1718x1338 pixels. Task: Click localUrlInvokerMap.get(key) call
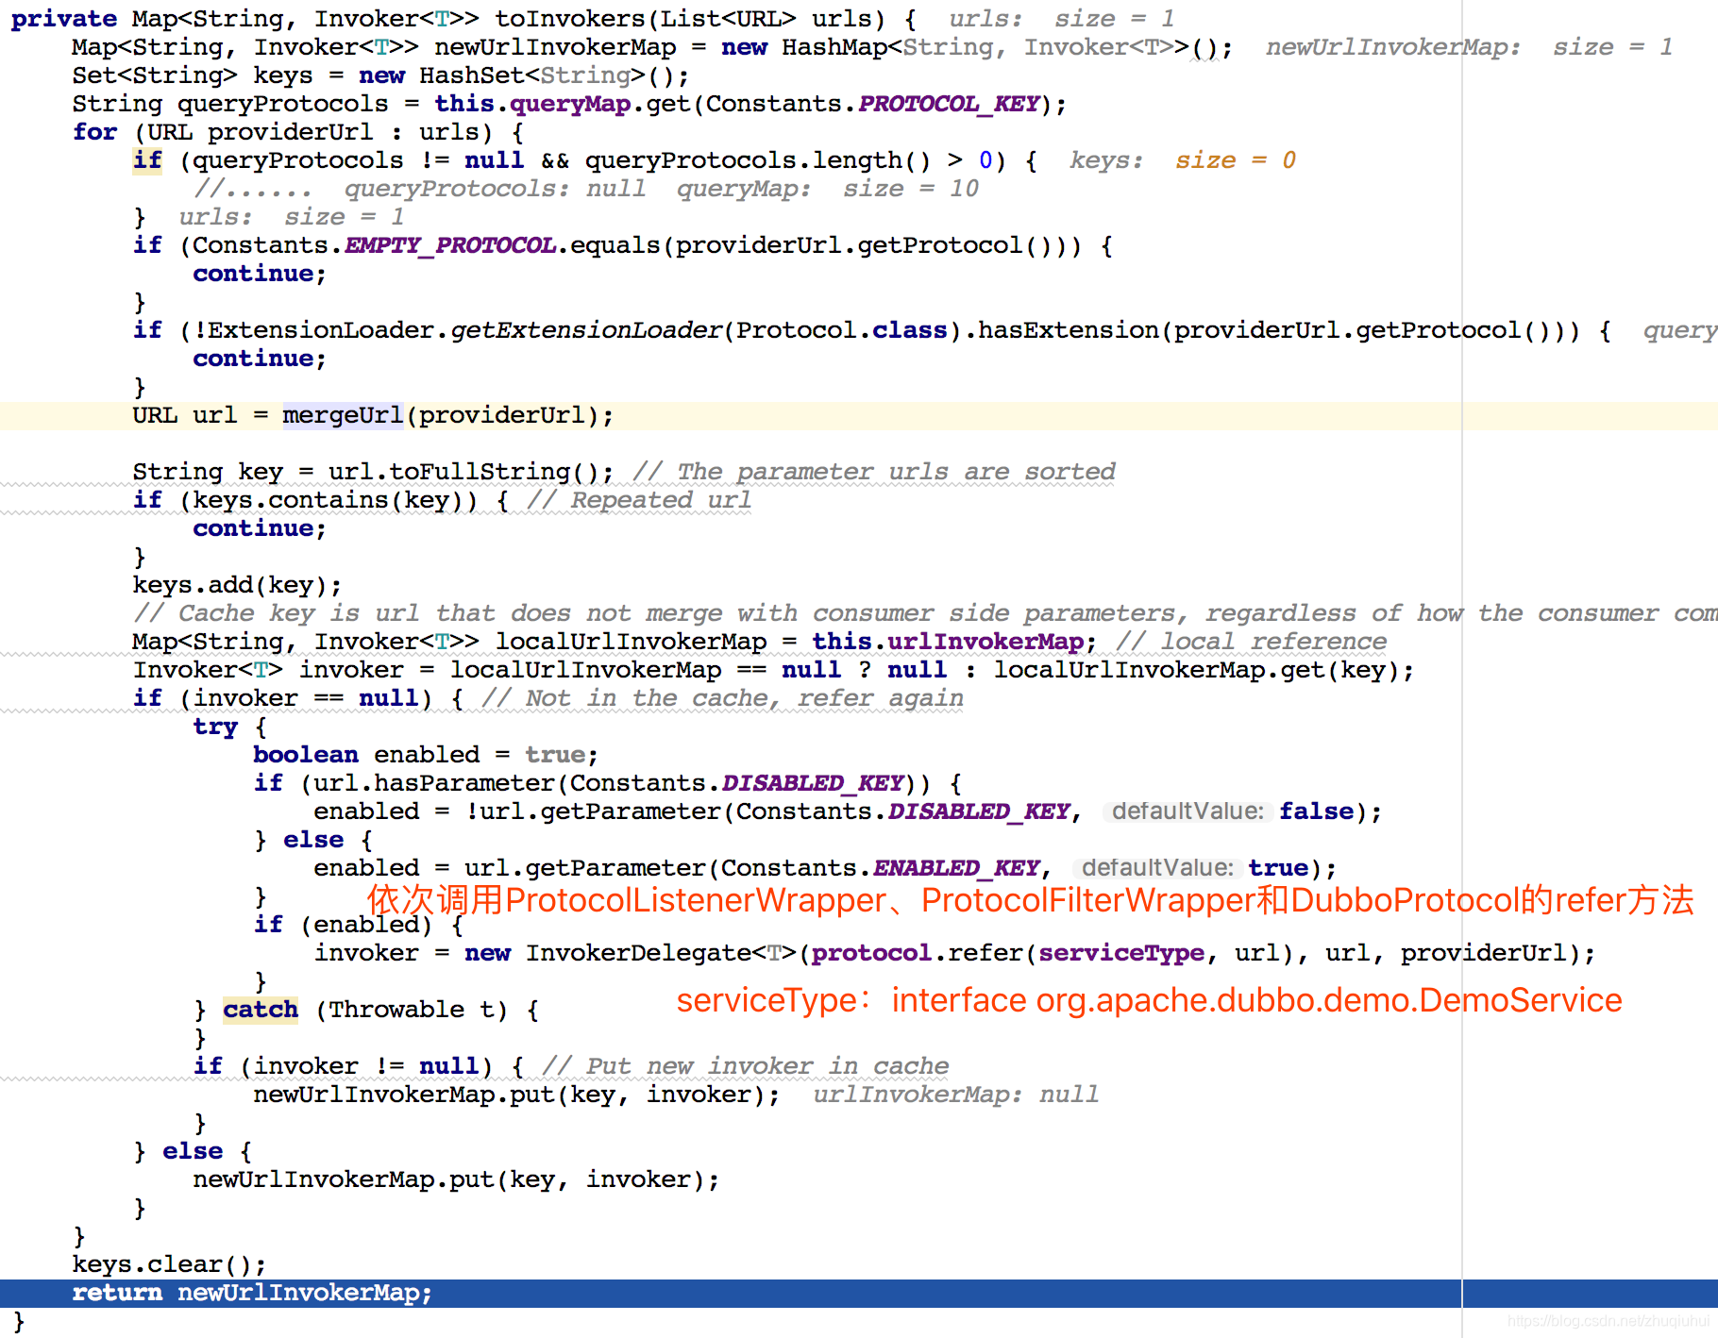pos(1196,670)
